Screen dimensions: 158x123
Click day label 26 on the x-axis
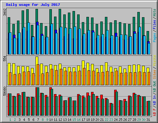click(125, 120)
